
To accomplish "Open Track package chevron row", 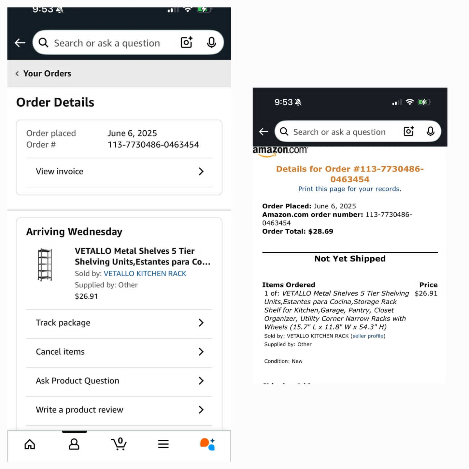I will [119, 323].
